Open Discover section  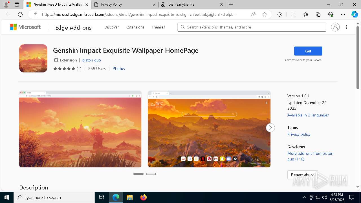[112, 27]
